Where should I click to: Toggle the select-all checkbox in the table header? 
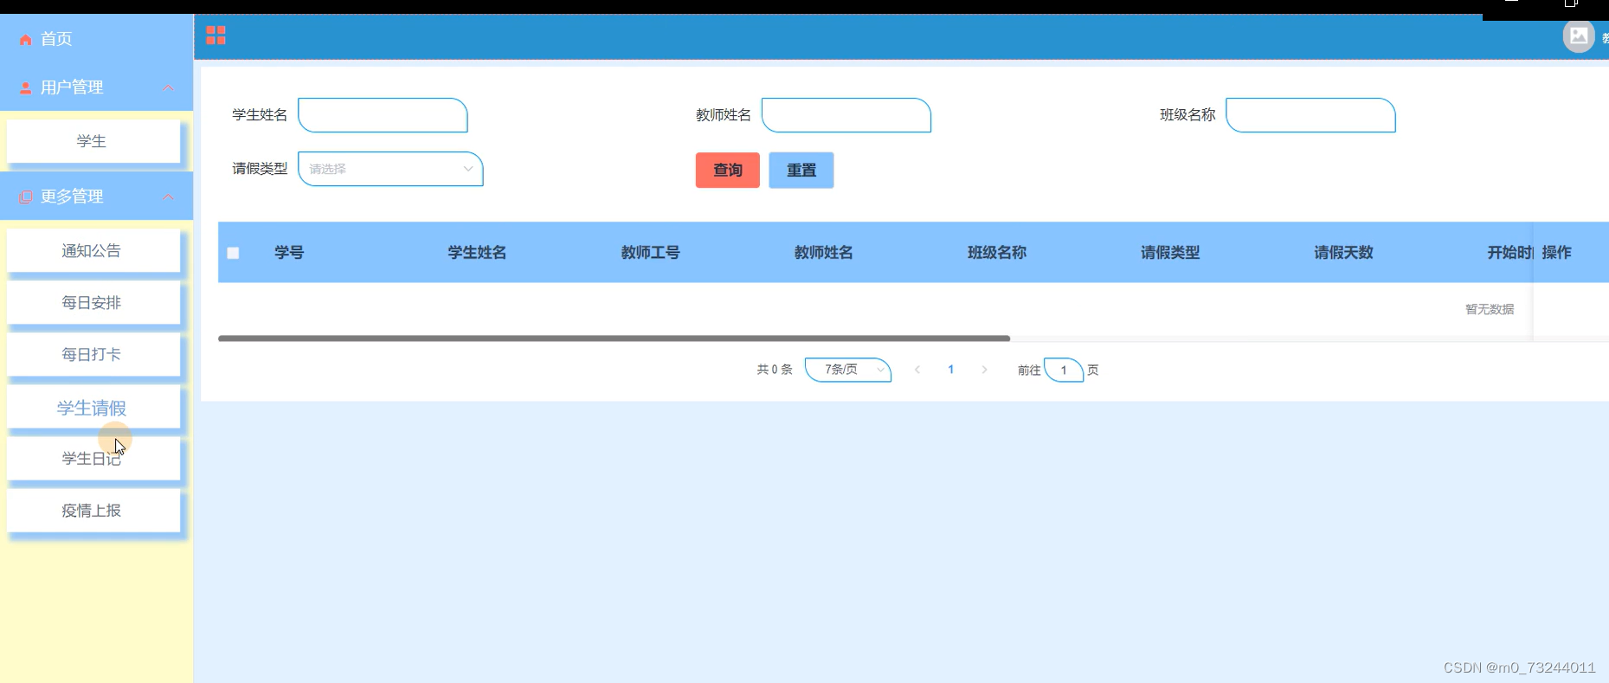[x=233, y=253]
